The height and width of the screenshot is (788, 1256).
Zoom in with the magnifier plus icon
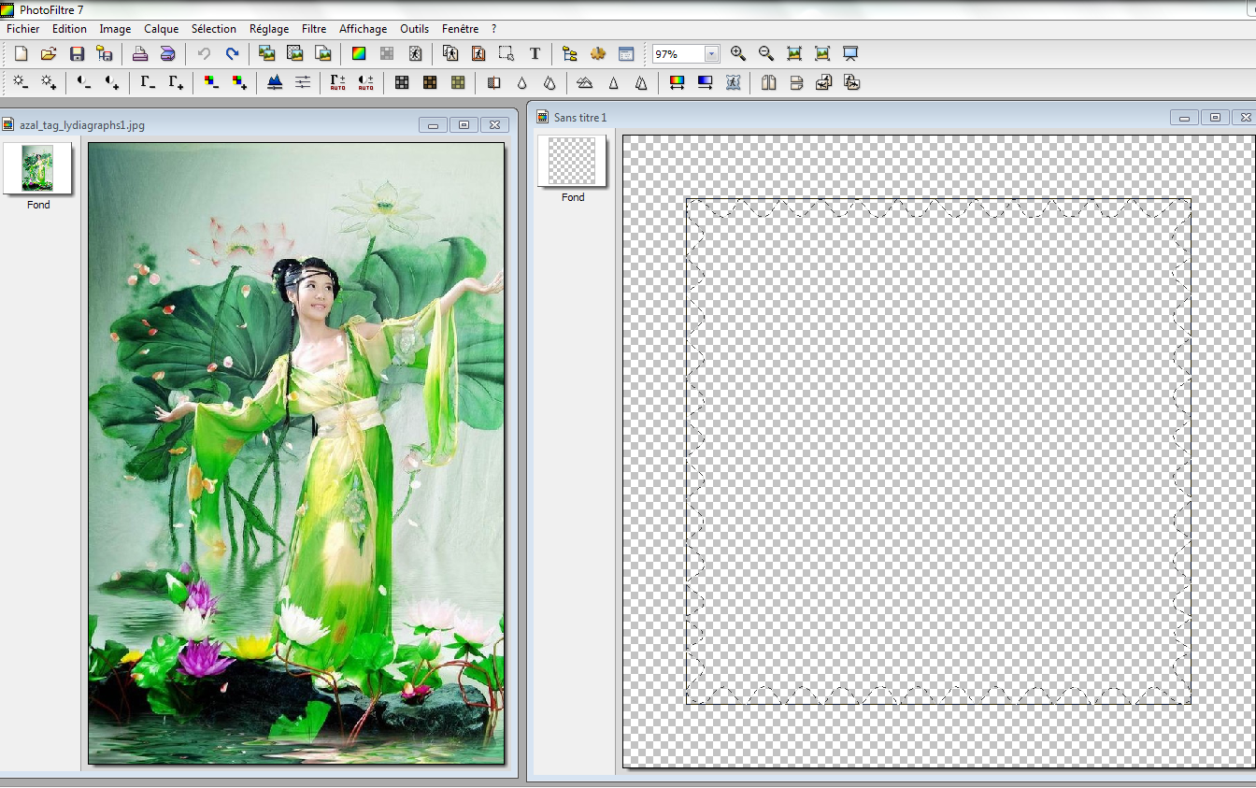click(737, 54)
